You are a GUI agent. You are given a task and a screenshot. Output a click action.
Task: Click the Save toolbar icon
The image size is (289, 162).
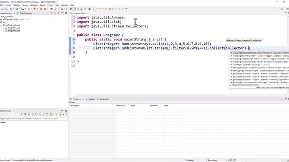(x=3, y=9)
